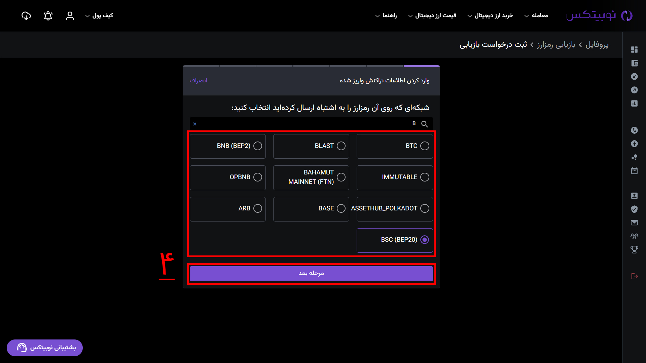
Task: Click the red logout icon in sidebar
Action: click(x=635, y=276)
